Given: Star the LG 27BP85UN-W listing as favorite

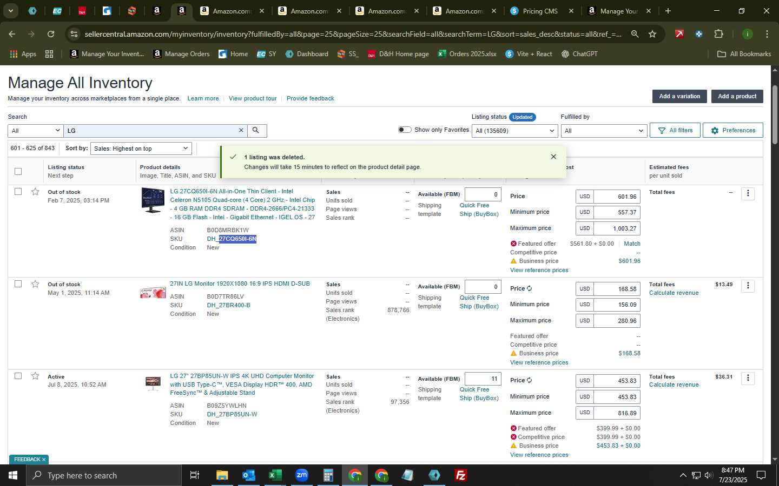Looking at the screenshot, I should tap(35, 376).
